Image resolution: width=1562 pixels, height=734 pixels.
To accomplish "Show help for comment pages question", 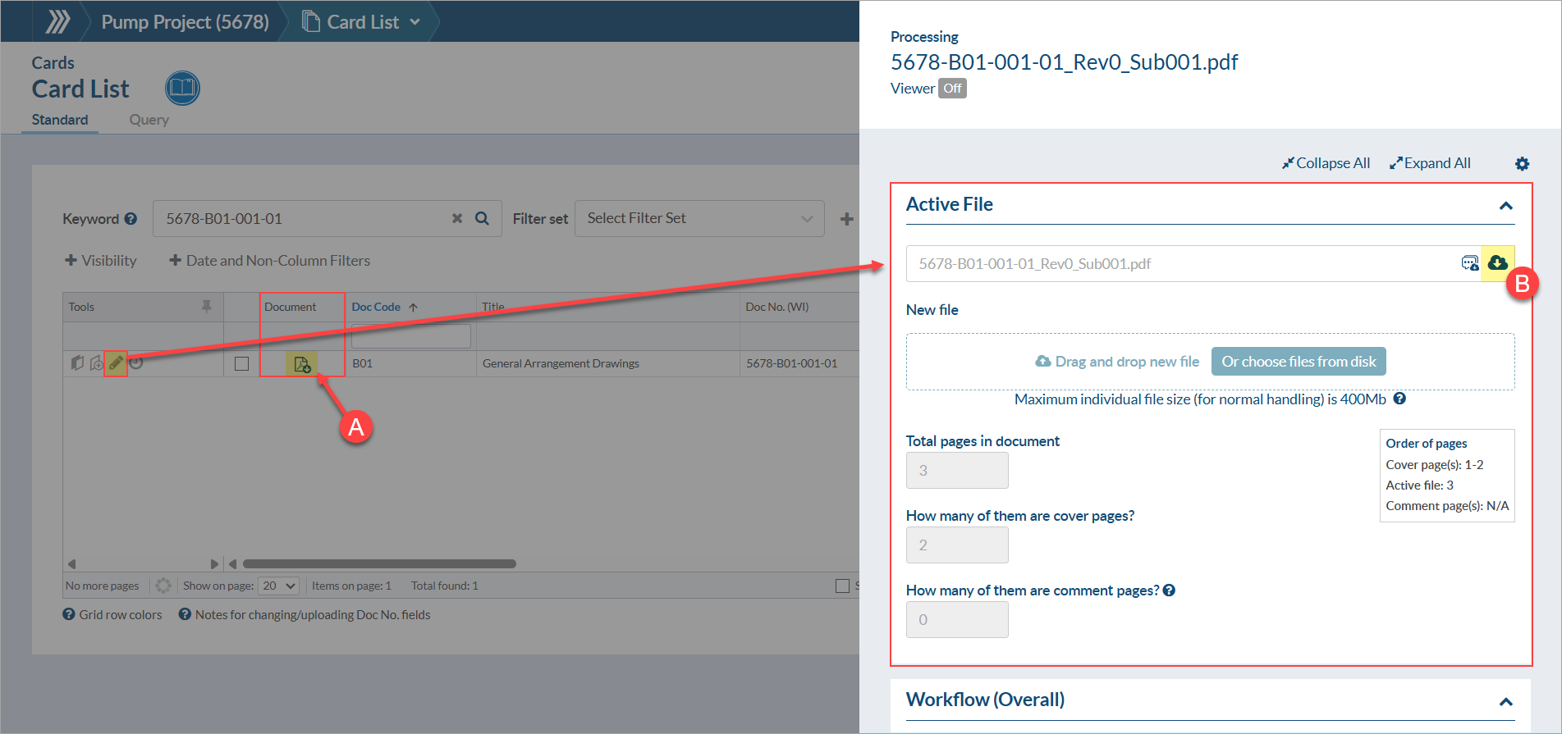I will coord(1169,590).
